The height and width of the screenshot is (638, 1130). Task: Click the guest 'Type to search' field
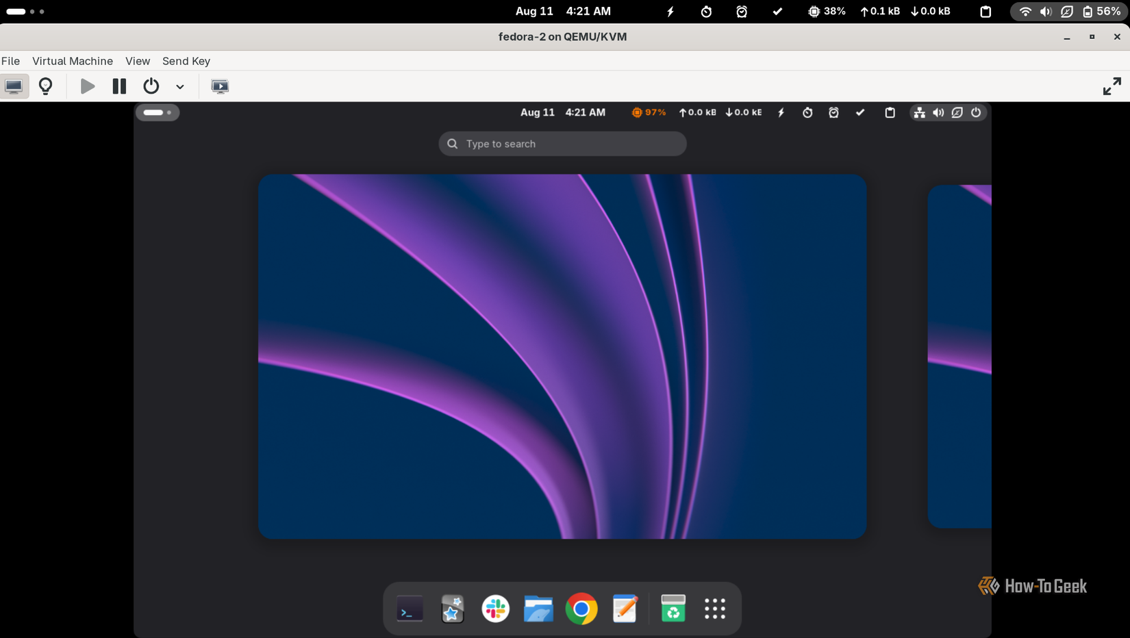(x=562, y=144)
